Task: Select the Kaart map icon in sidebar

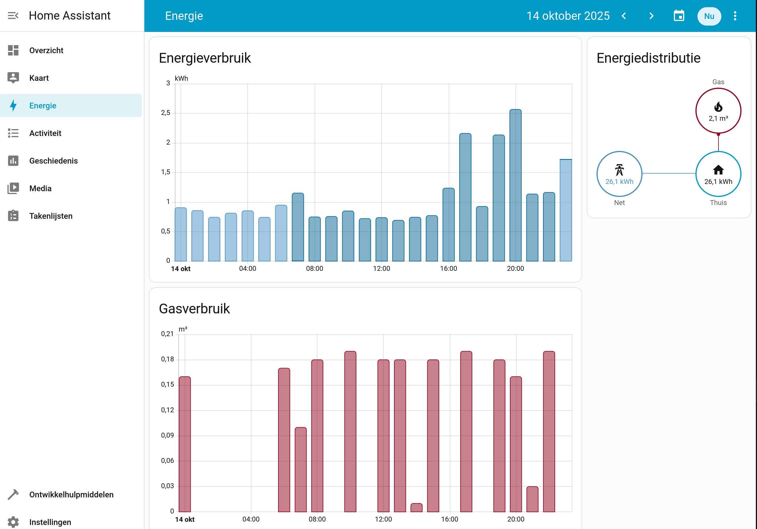Action: [13, 78]
